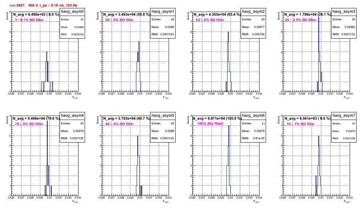Click the 63± 5% ND filter label
This screenshot has width=362, height=208.
[210, 20]
